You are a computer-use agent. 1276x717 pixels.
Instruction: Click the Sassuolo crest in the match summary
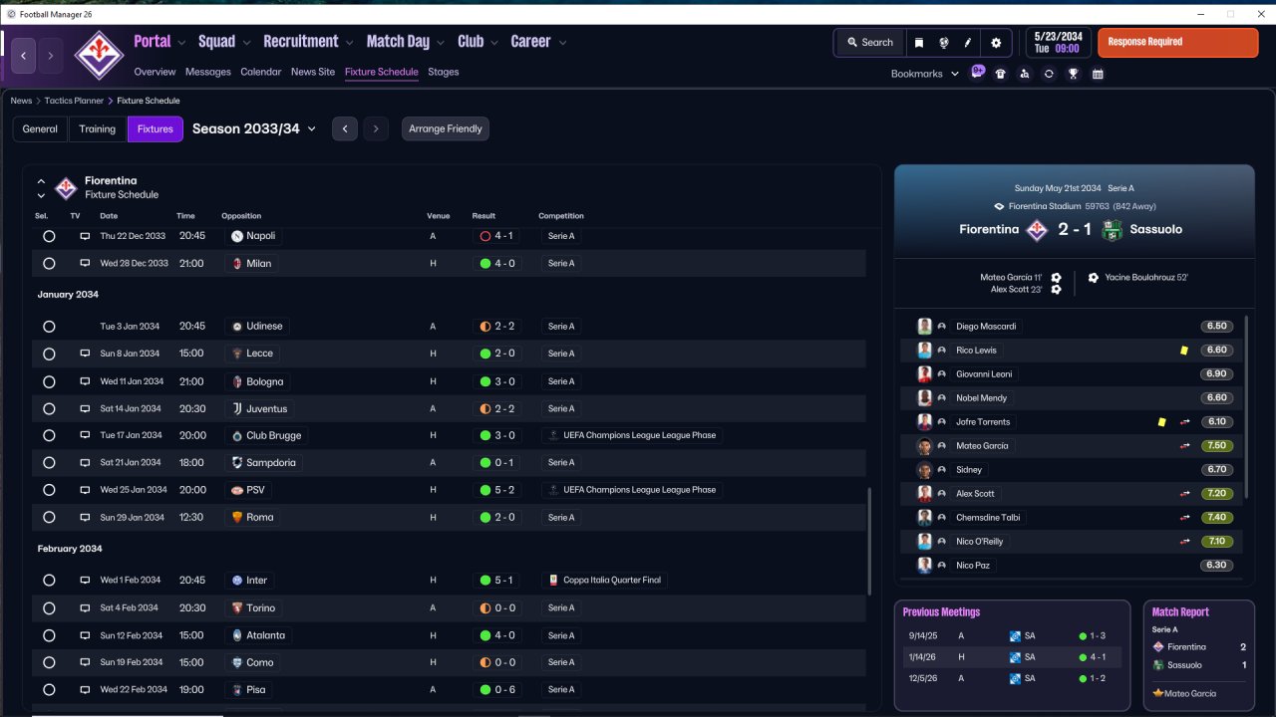pyautogui.click(x=1113, y=229)
